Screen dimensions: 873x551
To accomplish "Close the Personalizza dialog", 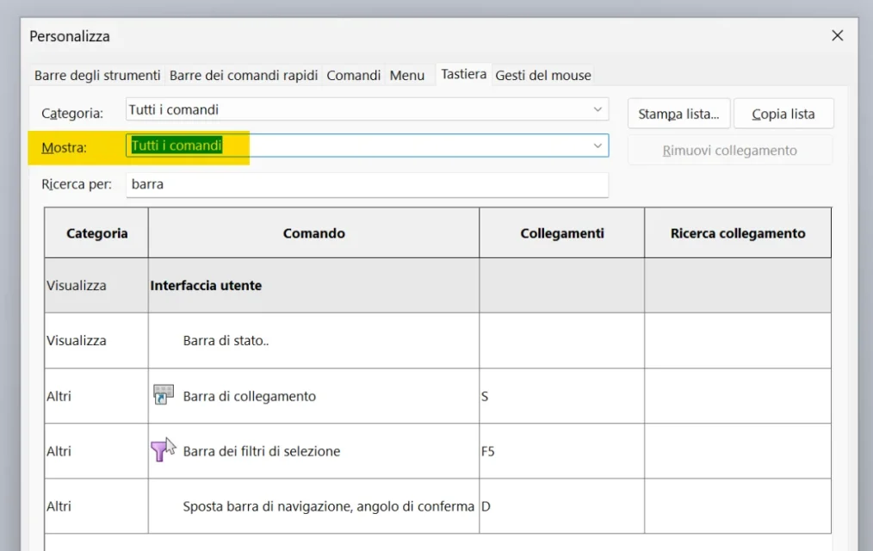I will [x=837, y=36].
